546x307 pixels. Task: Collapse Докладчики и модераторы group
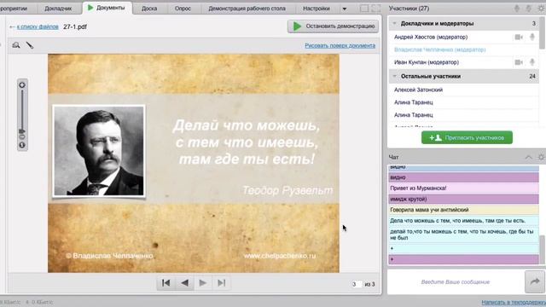(x=394, y=24)
